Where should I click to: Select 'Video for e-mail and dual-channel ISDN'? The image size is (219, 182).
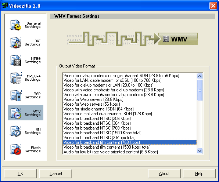click(x=130, y=114)
